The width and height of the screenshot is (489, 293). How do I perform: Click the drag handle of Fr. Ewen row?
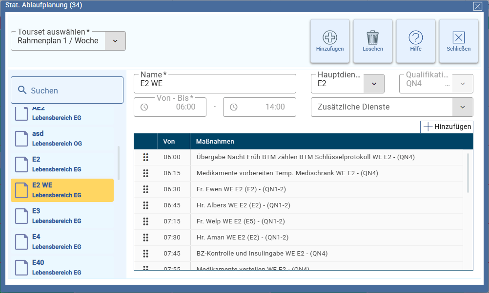click(x=145, y=189)
